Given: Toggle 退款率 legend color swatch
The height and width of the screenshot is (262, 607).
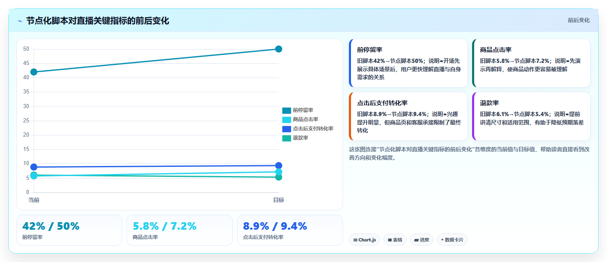Looking at the screenshot, I should [x=286, y=138].
